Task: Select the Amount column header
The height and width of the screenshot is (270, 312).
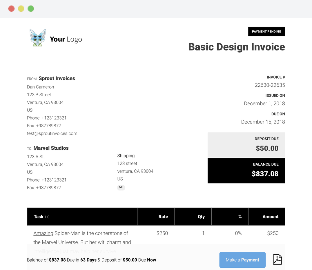Action: click(x=270, y=216)
